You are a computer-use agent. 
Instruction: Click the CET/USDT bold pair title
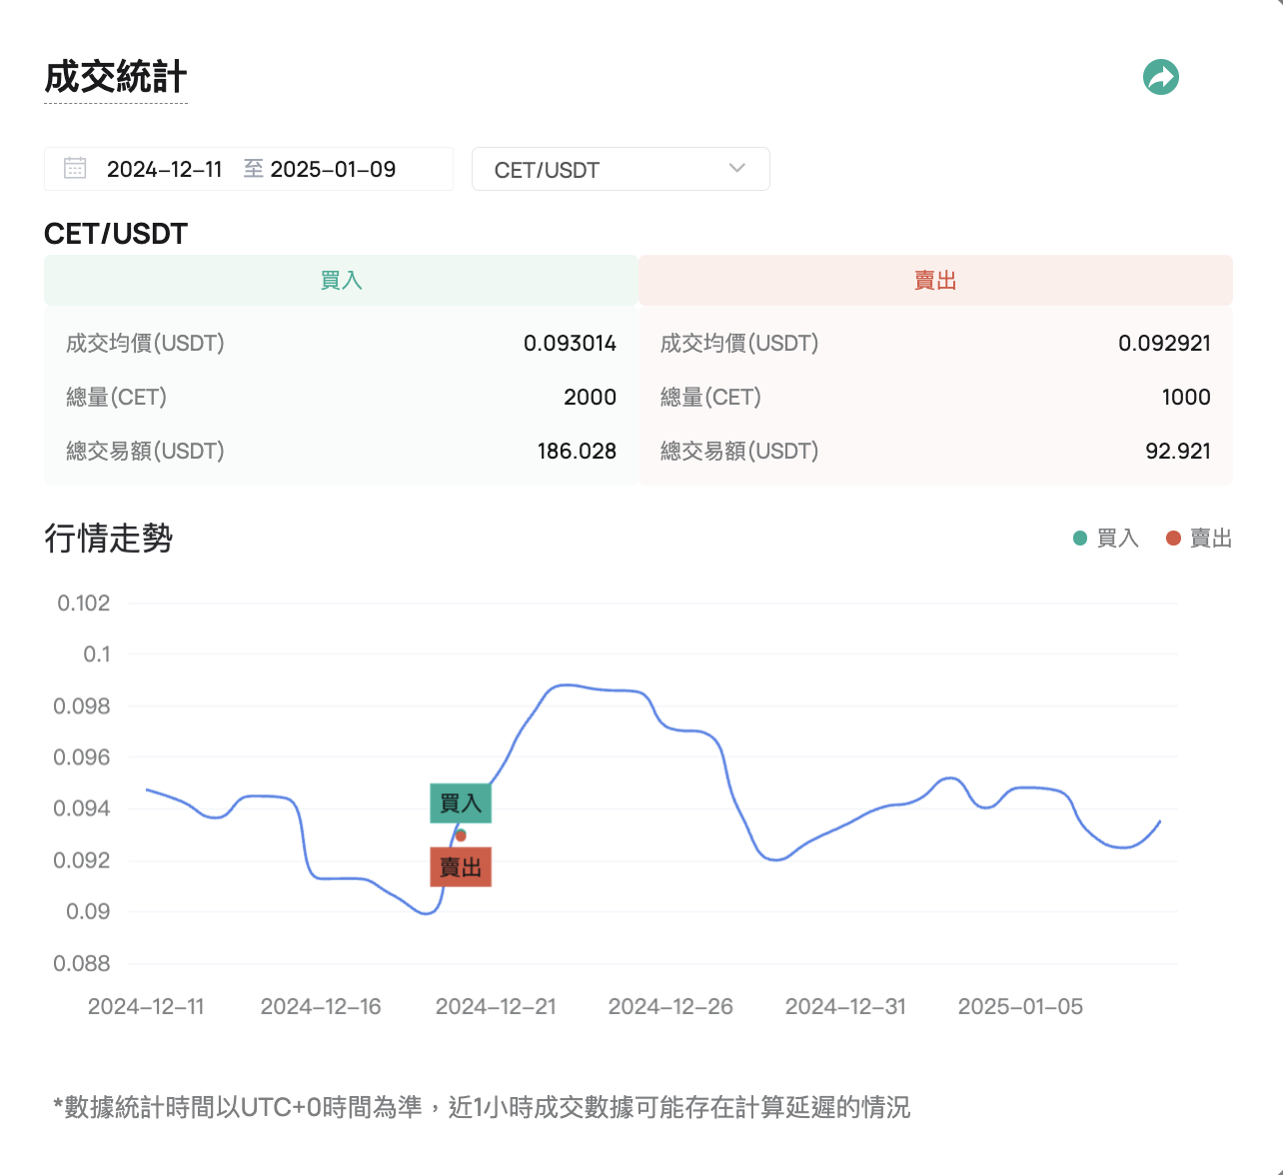pos(116,234)
